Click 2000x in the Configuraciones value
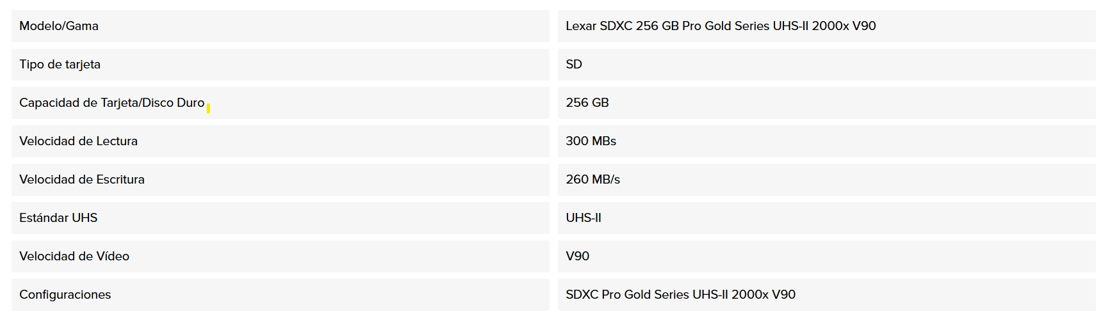This screenshot has height=323, width=1103. pyautogui.click(x=749, y=295)
